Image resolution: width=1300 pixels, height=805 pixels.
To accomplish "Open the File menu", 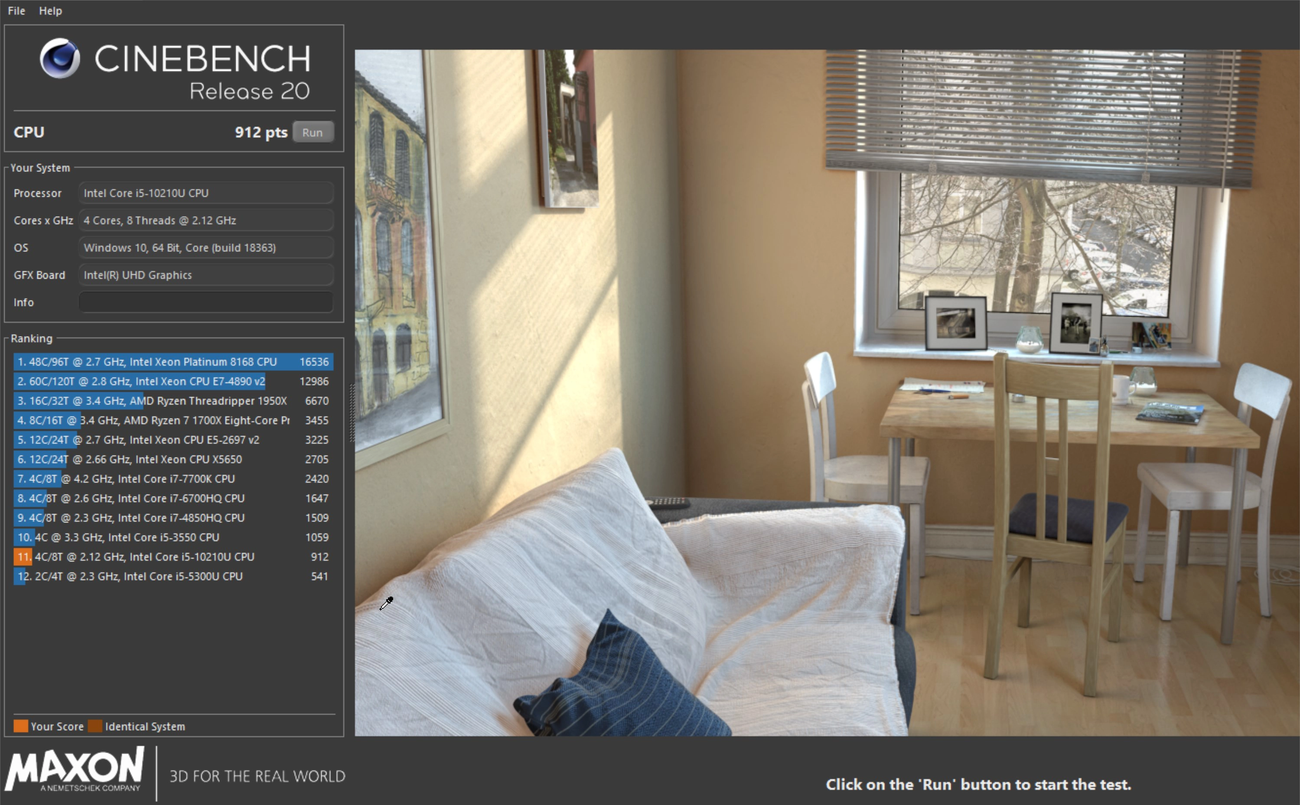I will tap(16, 11).
